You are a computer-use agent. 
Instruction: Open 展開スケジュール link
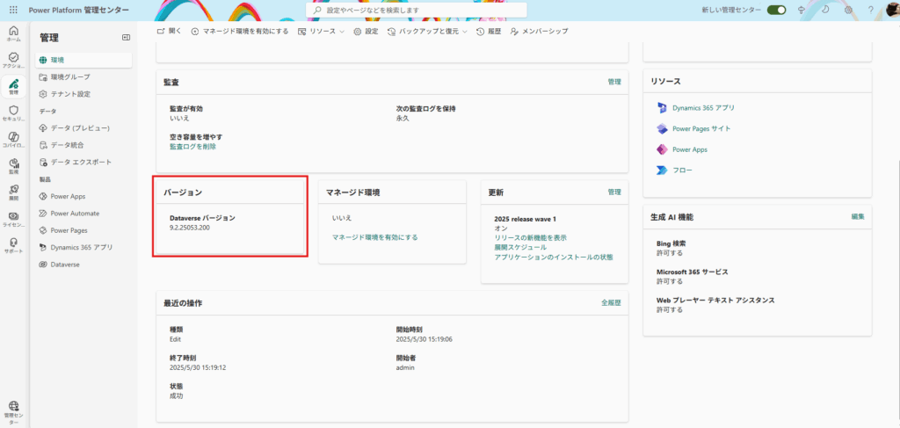[x=520, y=247]
